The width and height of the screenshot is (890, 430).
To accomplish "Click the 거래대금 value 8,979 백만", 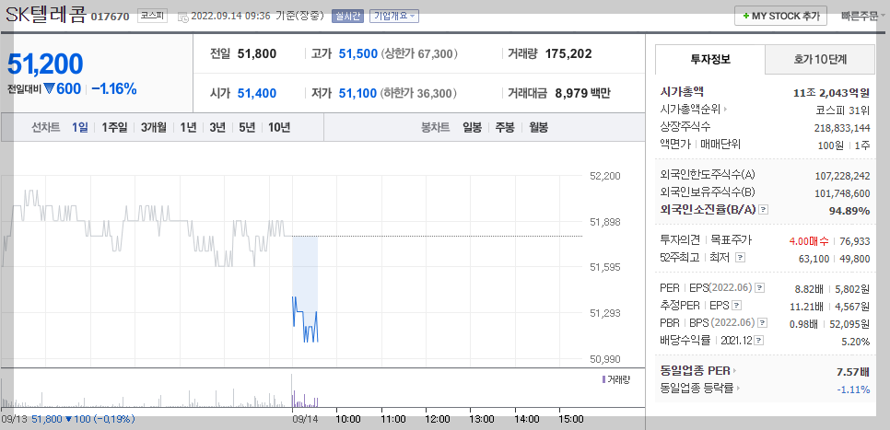I will click(x=583, y=93).
